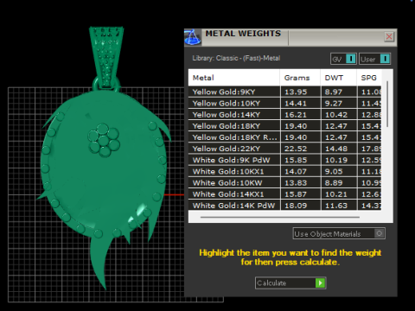Click the vertical scrollbar of metal list
The image size is (415, 311).
387,104
